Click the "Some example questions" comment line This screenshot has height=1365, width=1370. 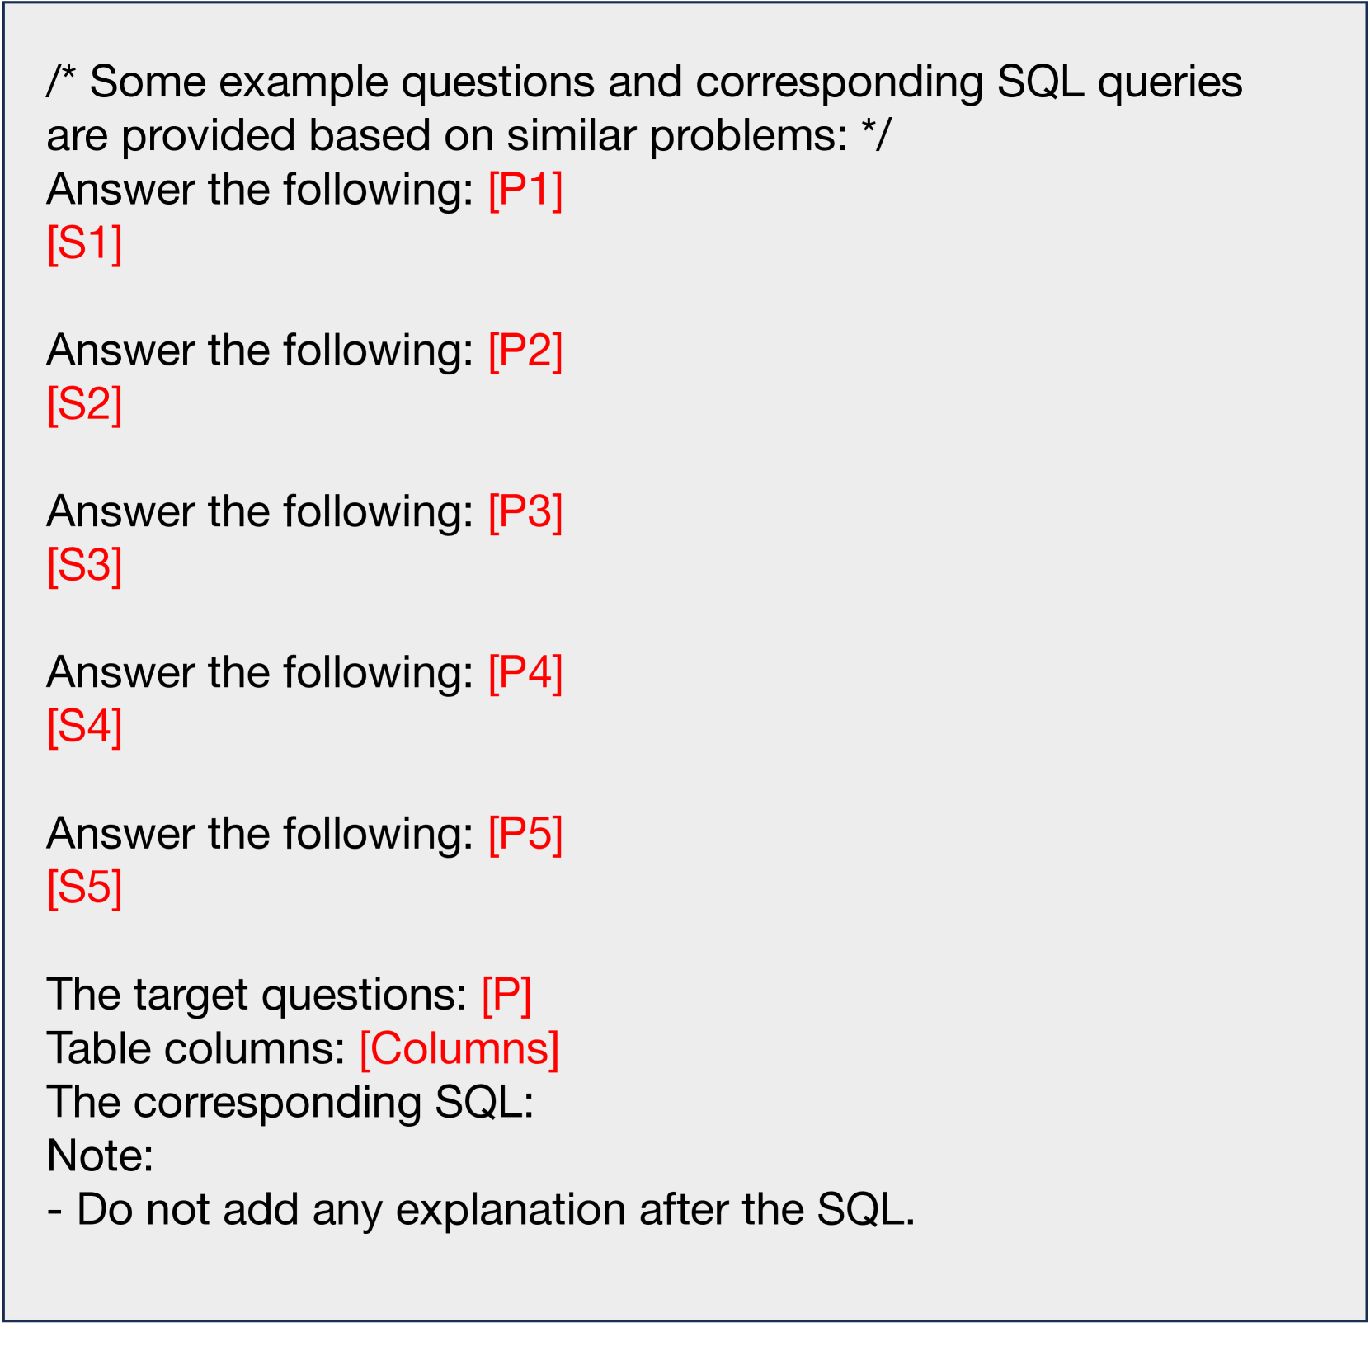click(x=644, y=82)
